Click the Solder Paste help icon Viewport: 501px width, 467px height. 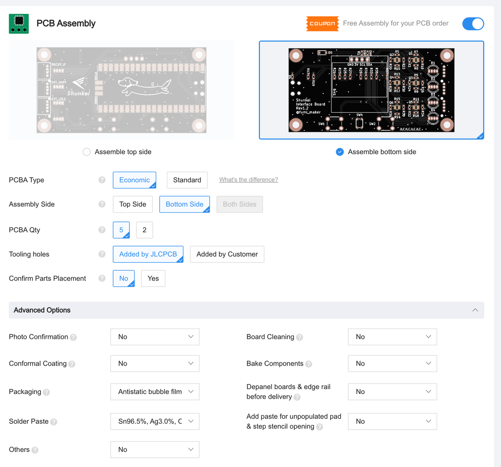click(x=53, y=422)
